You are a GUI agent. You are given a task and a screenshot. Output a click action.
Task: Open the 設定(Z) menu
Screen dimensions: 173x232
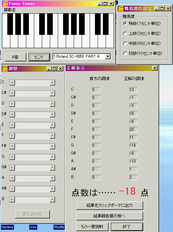(x=10, y=10)
